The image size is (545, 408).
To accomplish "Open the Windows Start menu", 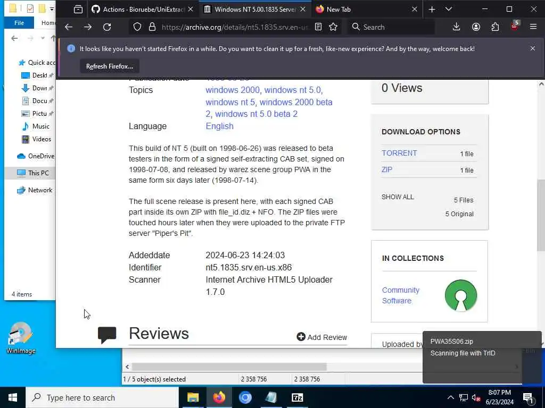I will click(13, 397).
